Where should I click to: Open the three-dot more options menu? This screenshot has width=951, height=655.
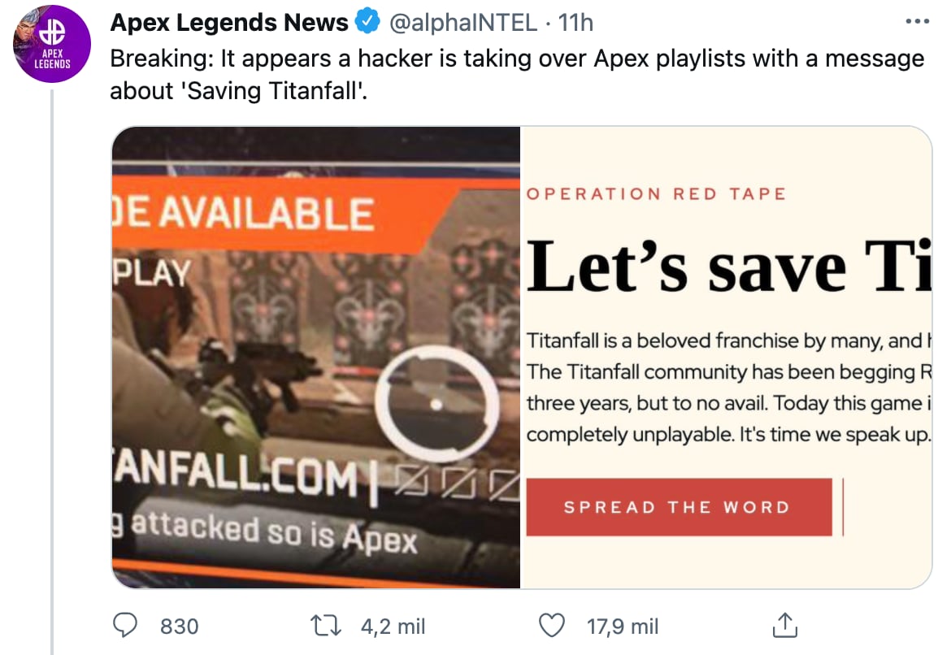[x=917, y=22]
